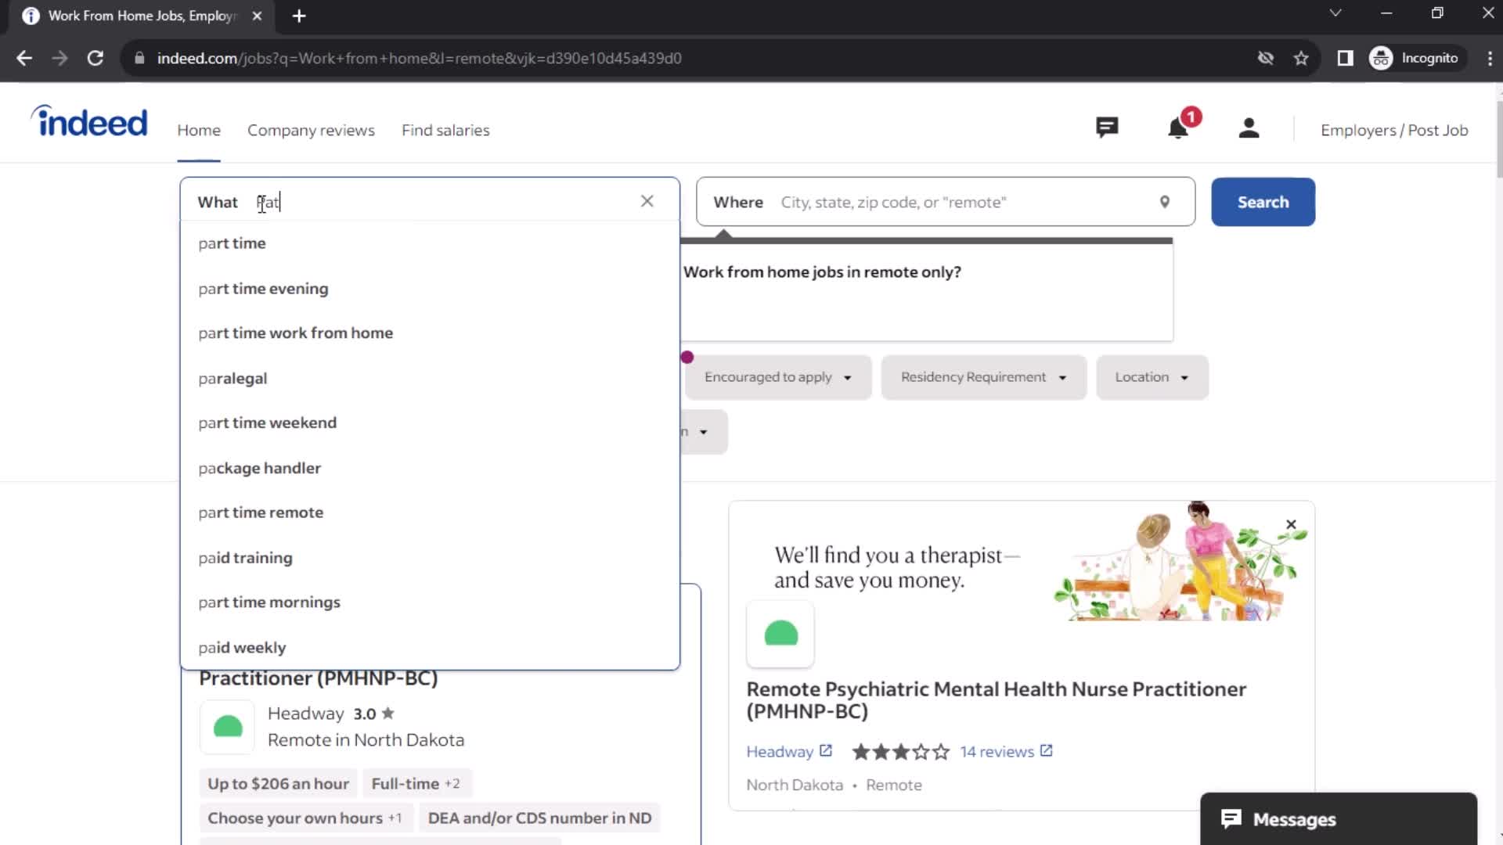Close the therapist advertisement popup
Screen dimensions: 1503x845
(1292, 524)
